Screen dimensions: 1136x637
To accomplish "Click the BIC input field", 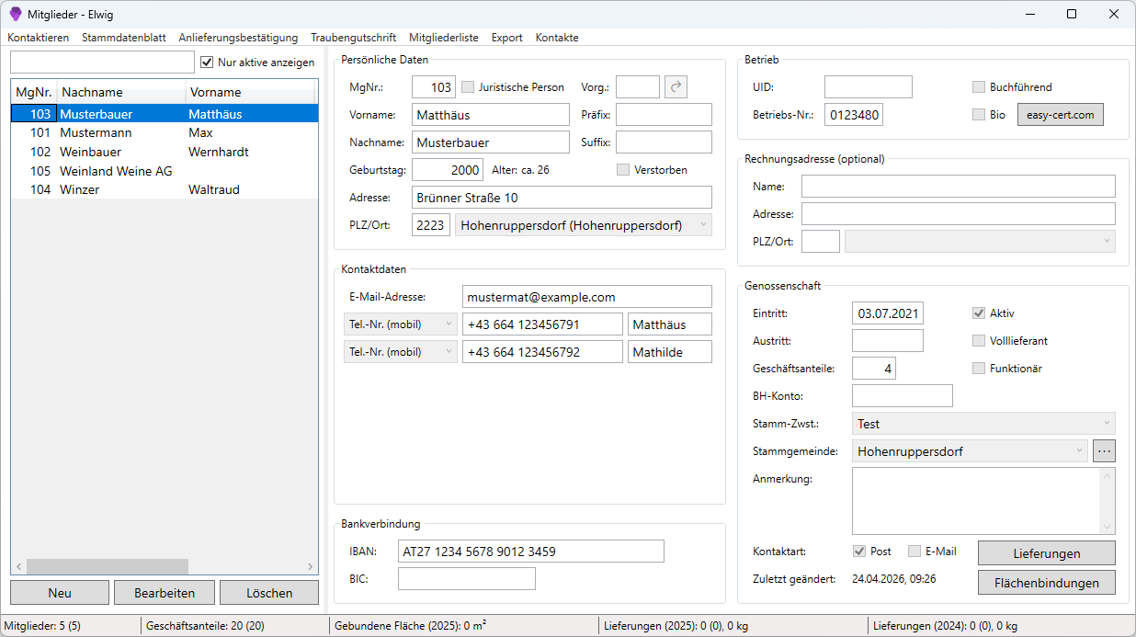I will tap(467, 579).
